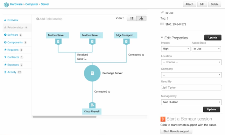Open the Overview tab

(13, 20)
